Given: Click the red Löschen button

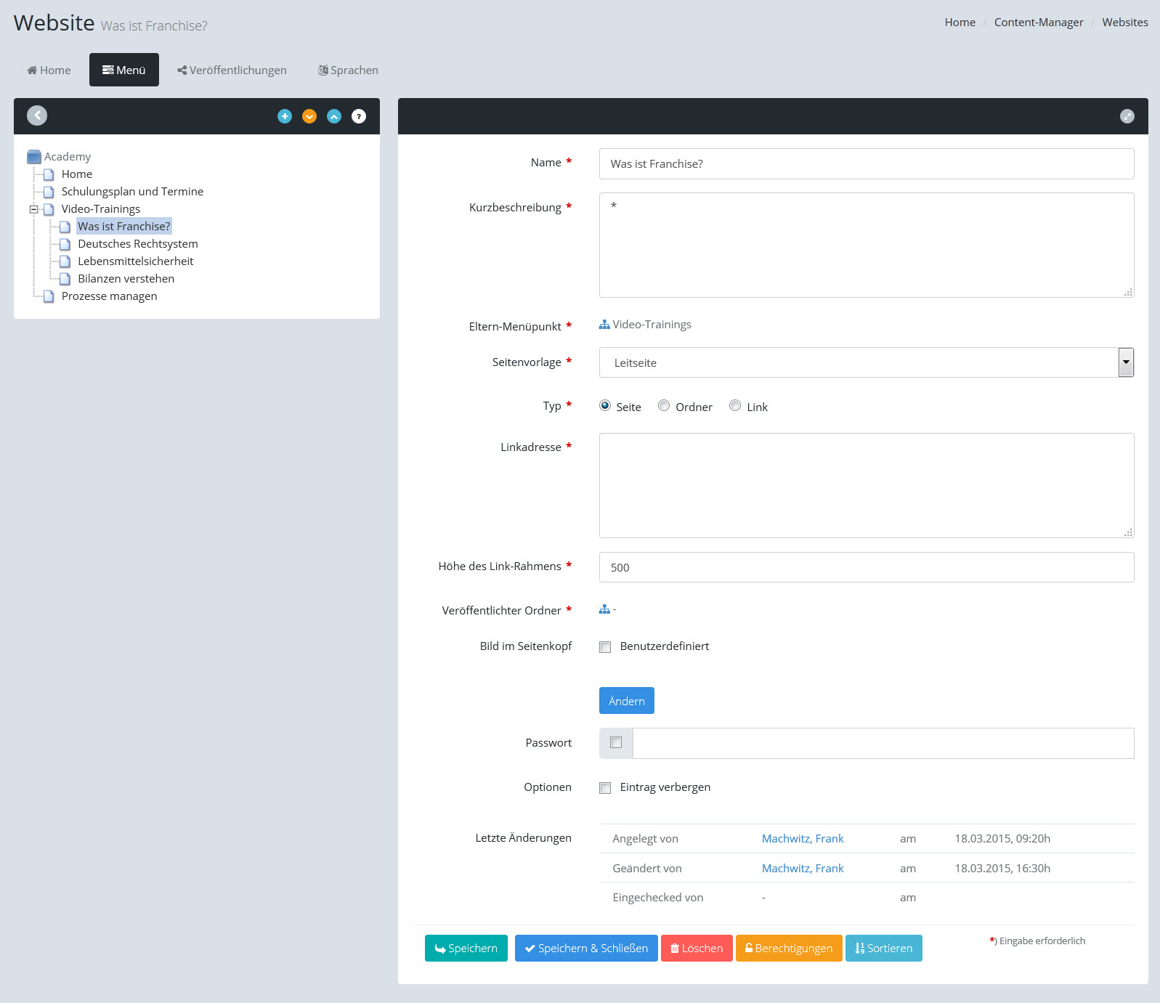Looking at the screenshot, I should tap(696, 948).
